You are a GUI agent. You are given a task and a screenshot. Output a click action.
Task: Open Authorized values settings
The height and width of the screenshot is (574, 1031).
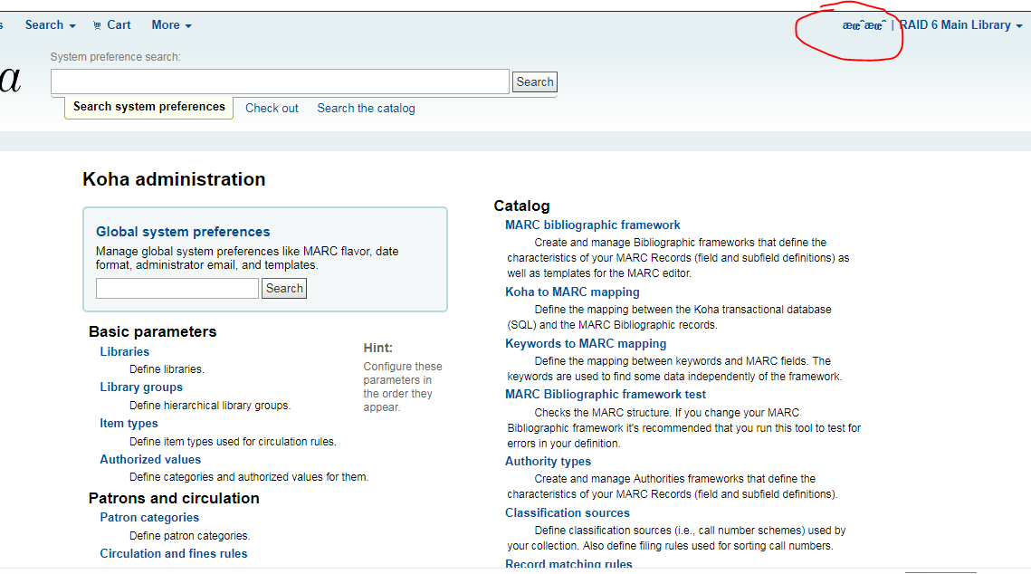tap(150, 459)
